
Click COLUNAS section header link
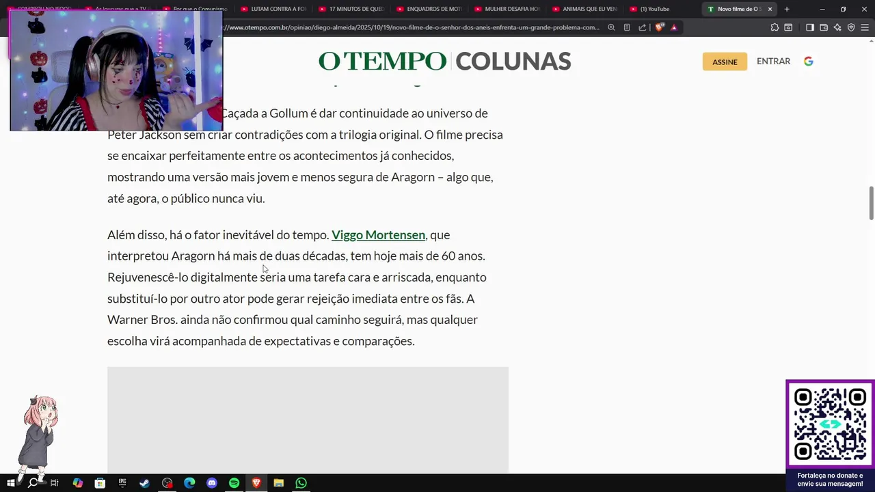[x=513, y=61]
